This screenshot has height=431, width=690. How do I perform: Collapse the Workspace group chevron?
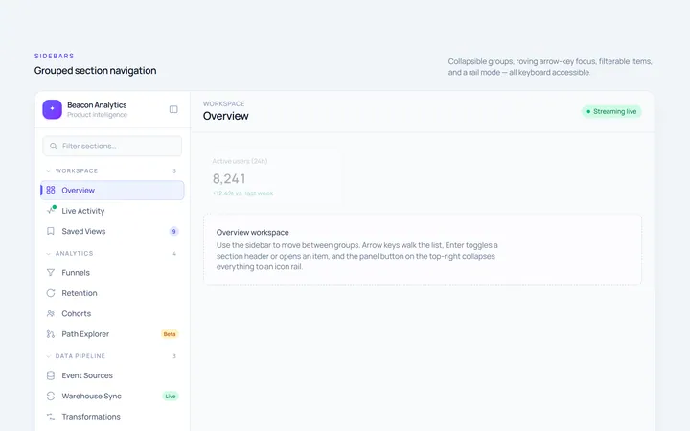pos(49,171)
